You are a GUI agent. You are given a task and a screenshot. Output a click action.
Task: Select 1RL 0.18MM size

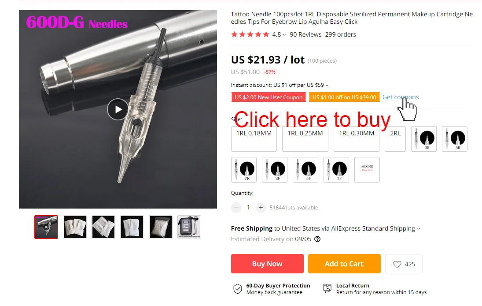[x=254, y=139]
